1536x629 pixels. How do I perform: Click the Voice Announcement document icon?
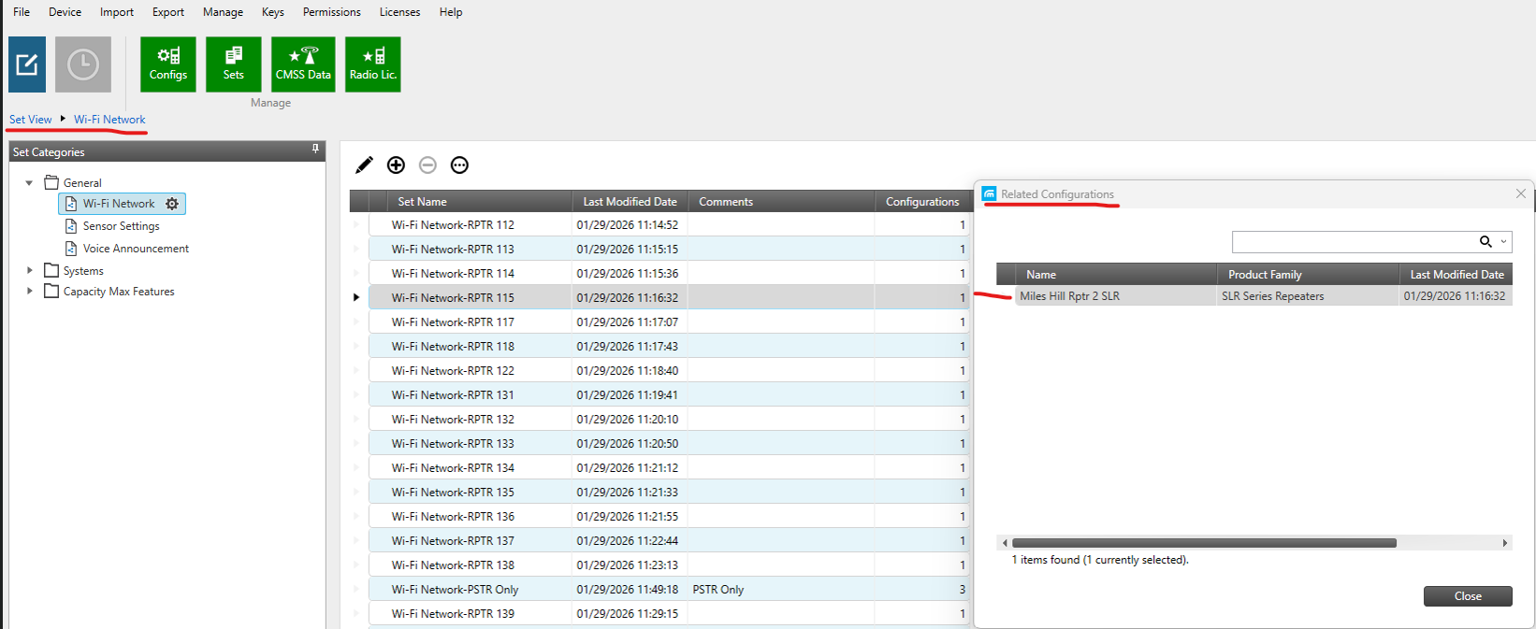[71, 249]
